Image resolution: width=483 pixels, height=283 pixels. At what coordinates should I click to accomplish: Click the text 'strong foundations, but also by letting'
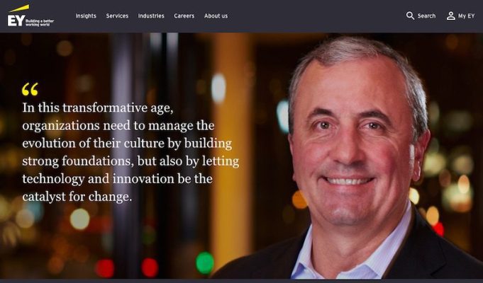[131, 161]
